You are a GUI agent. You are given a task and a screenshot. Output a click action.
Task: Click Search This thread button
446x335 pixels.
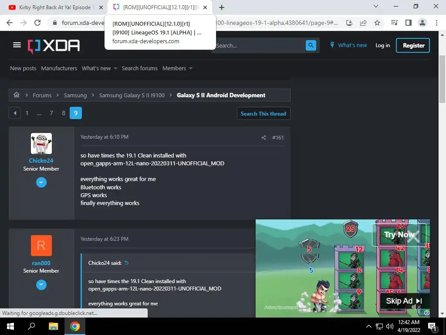click(264, 114)
